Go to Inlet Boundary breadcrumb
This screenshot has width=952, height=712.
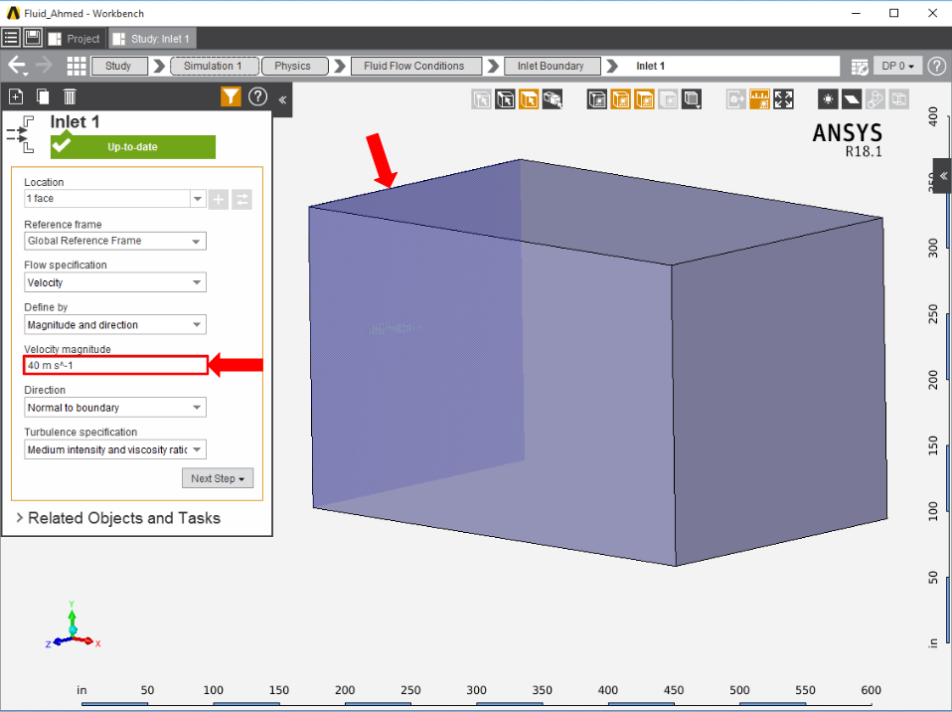point(552,66)
